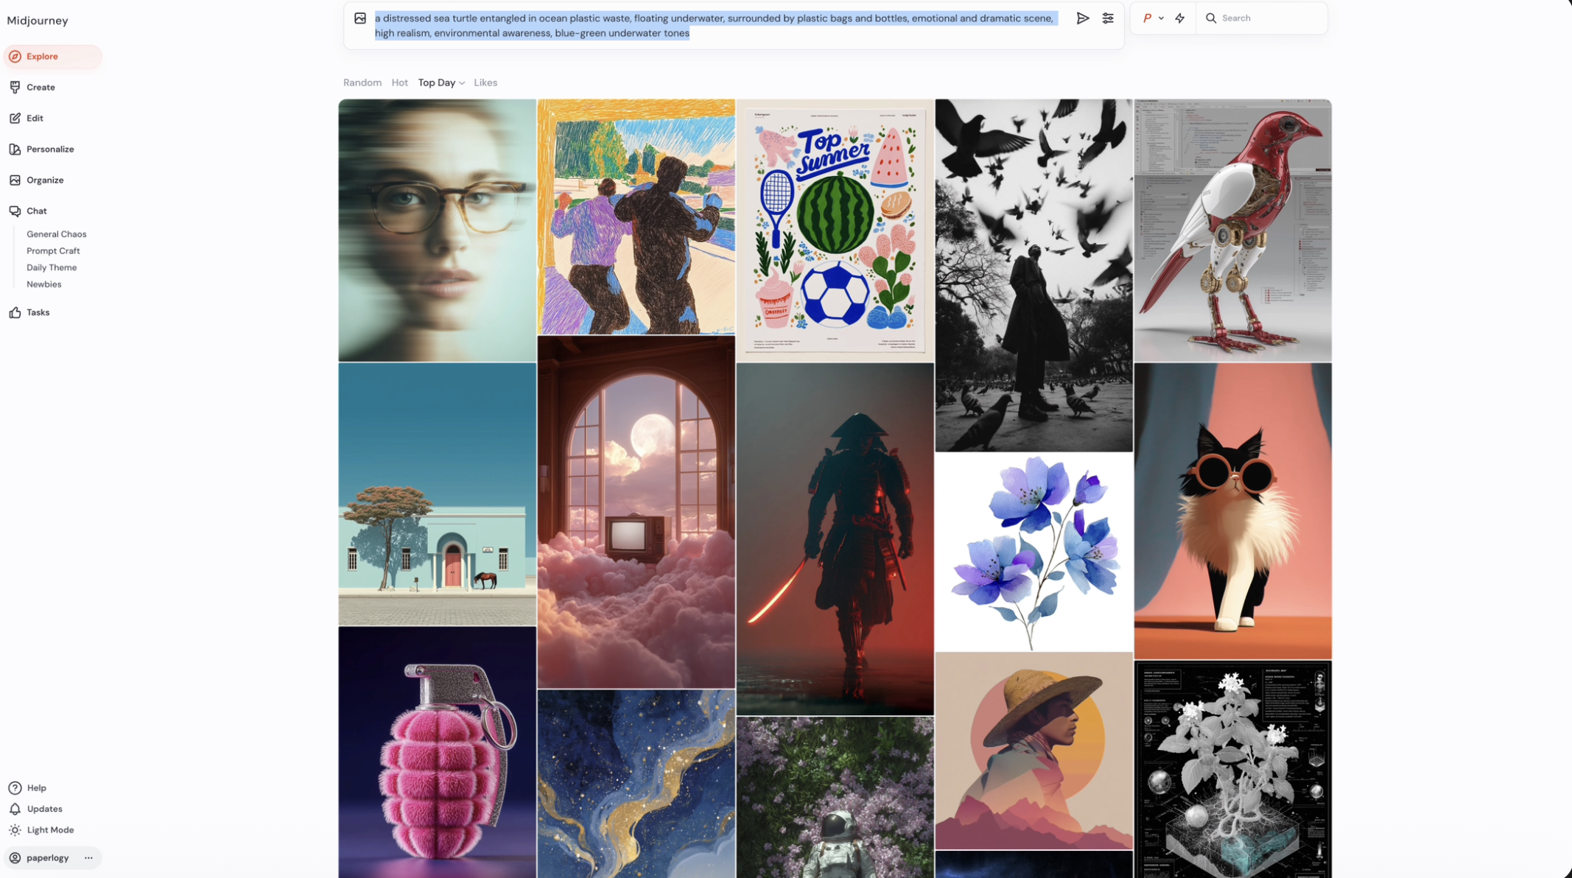Toggle Light Mode setting
The height and width of the screenshot is (878, 1572).
(50, 829)
